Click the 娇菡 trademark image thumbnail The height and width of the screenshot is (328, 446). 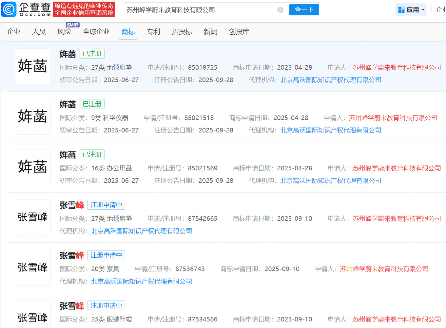pos(32,66)
